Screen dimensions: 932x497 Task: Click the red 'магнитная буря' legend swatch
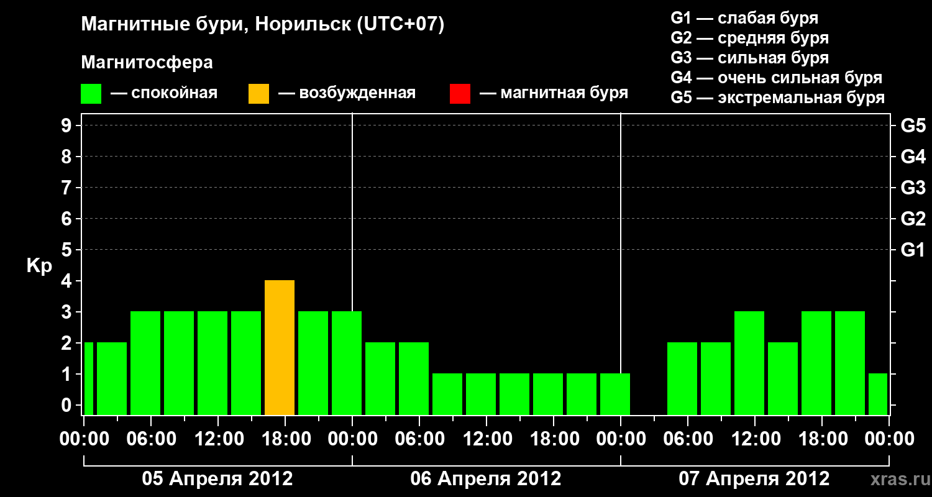pyautogui.click(x=460, y=94)
